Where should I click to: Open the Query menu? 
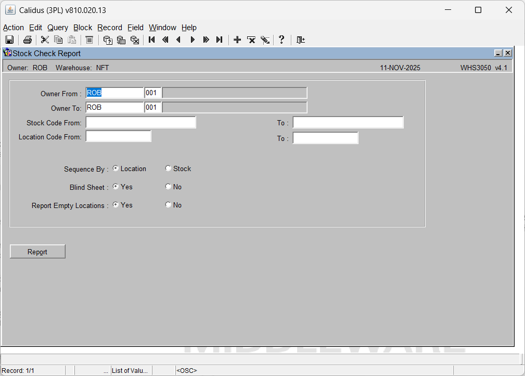[x=57, y=28]
